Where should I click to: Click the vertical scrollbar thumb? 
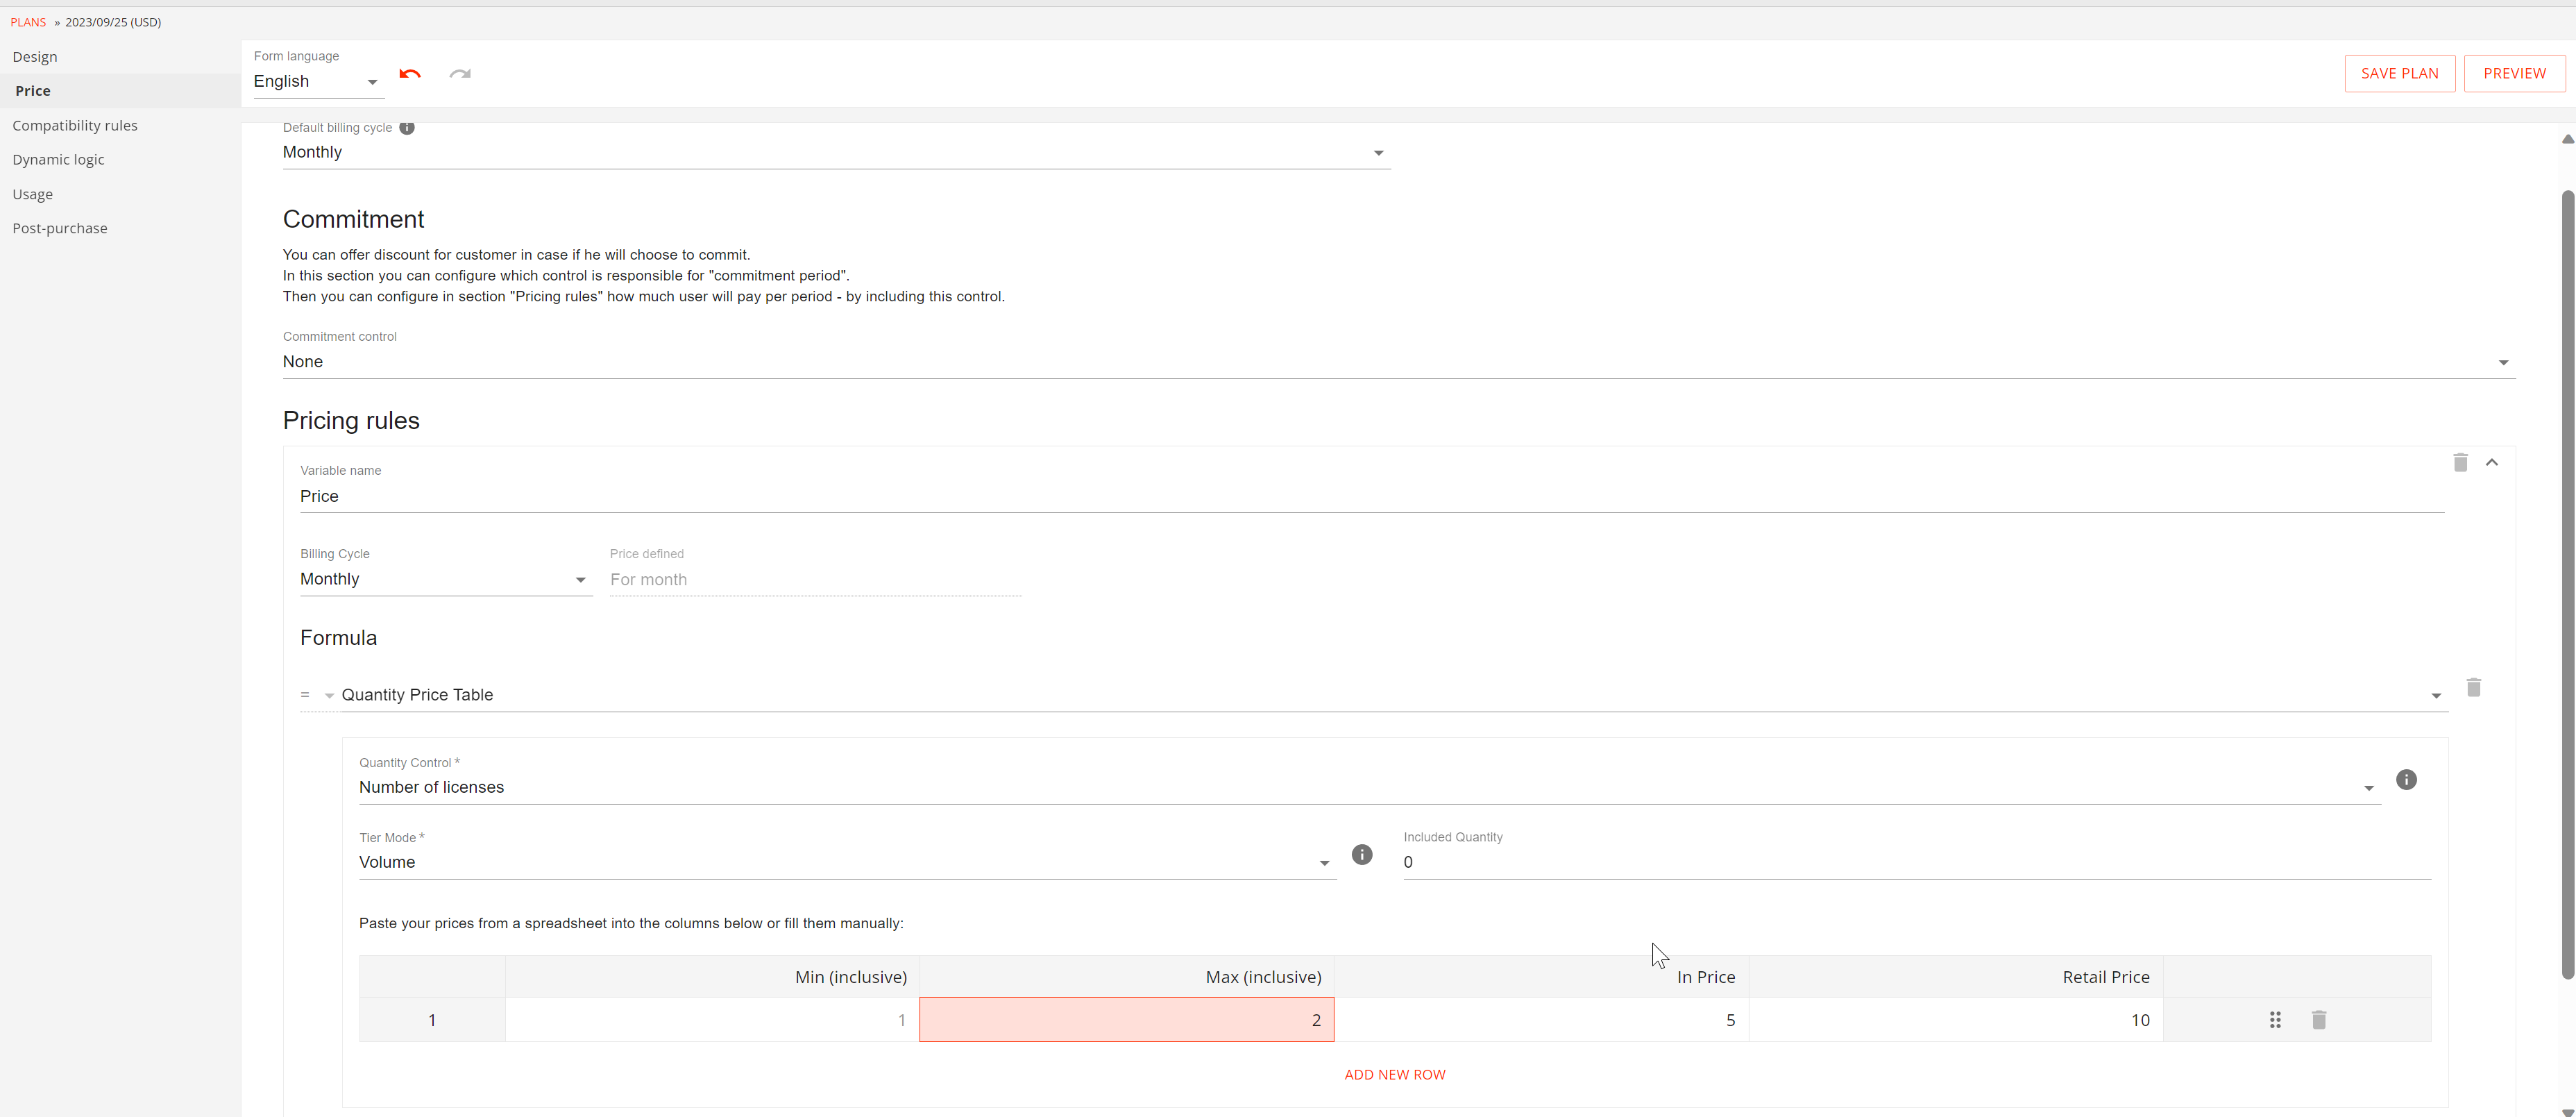click(2567, 584)
